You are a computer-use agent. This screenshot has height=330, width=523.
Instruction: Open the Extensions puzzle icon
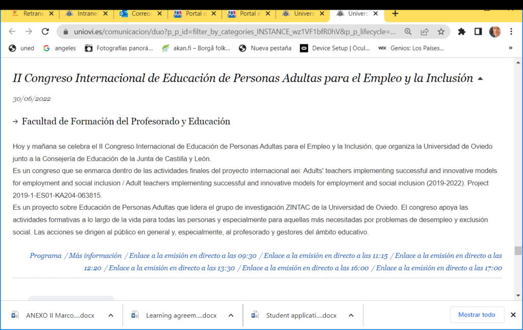tap(462, 32)
